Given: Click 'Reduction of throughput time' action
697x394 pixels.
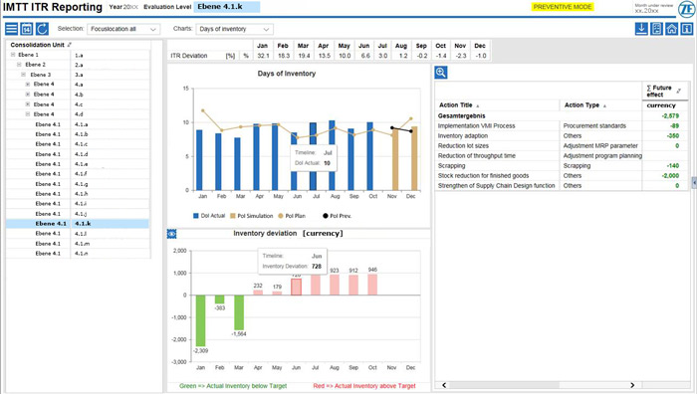Looking at the screenshot, I should [477, 156].
